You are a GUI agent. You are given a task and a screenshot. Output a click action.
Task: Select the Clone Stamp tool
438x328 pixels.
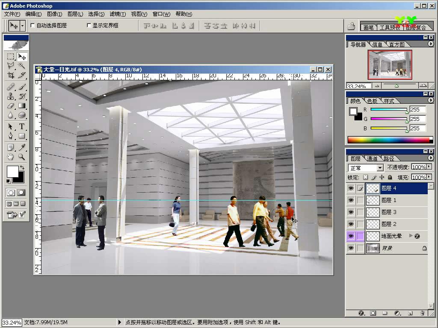11,97
